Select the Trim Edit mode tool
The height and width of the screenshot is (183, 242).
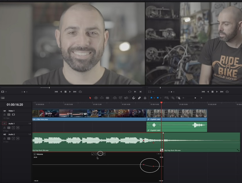(96, 98)
